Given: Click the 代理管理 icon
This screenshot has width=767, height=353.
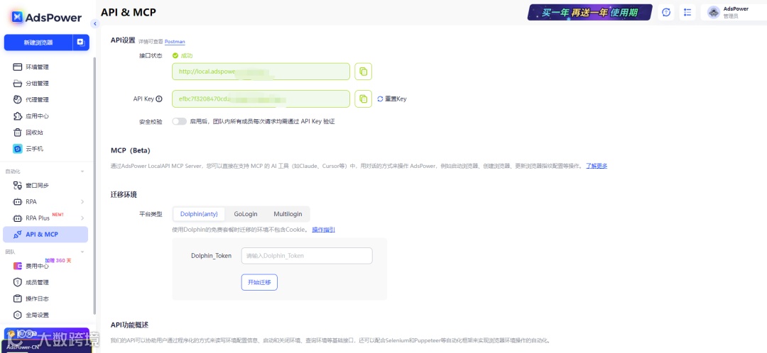Looking at the screenshot, I should click(x=18, y=100).
